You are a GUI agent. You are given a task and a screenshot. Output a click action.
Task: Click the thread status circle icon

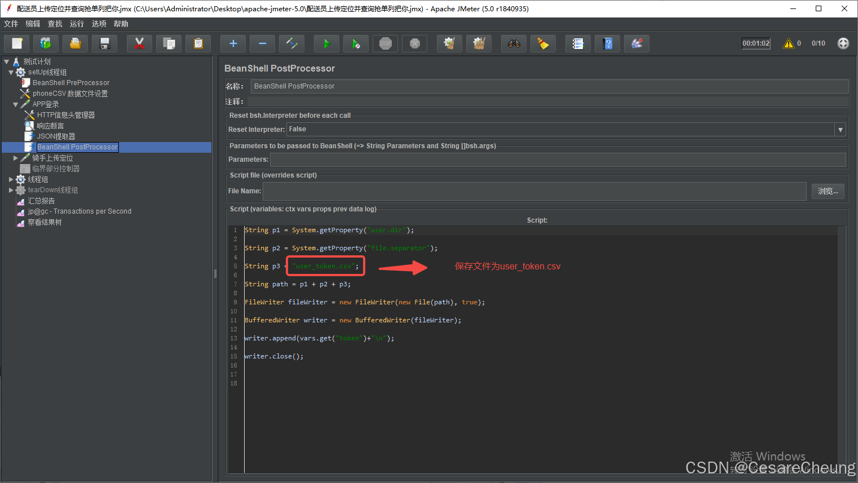coord(843,43)
